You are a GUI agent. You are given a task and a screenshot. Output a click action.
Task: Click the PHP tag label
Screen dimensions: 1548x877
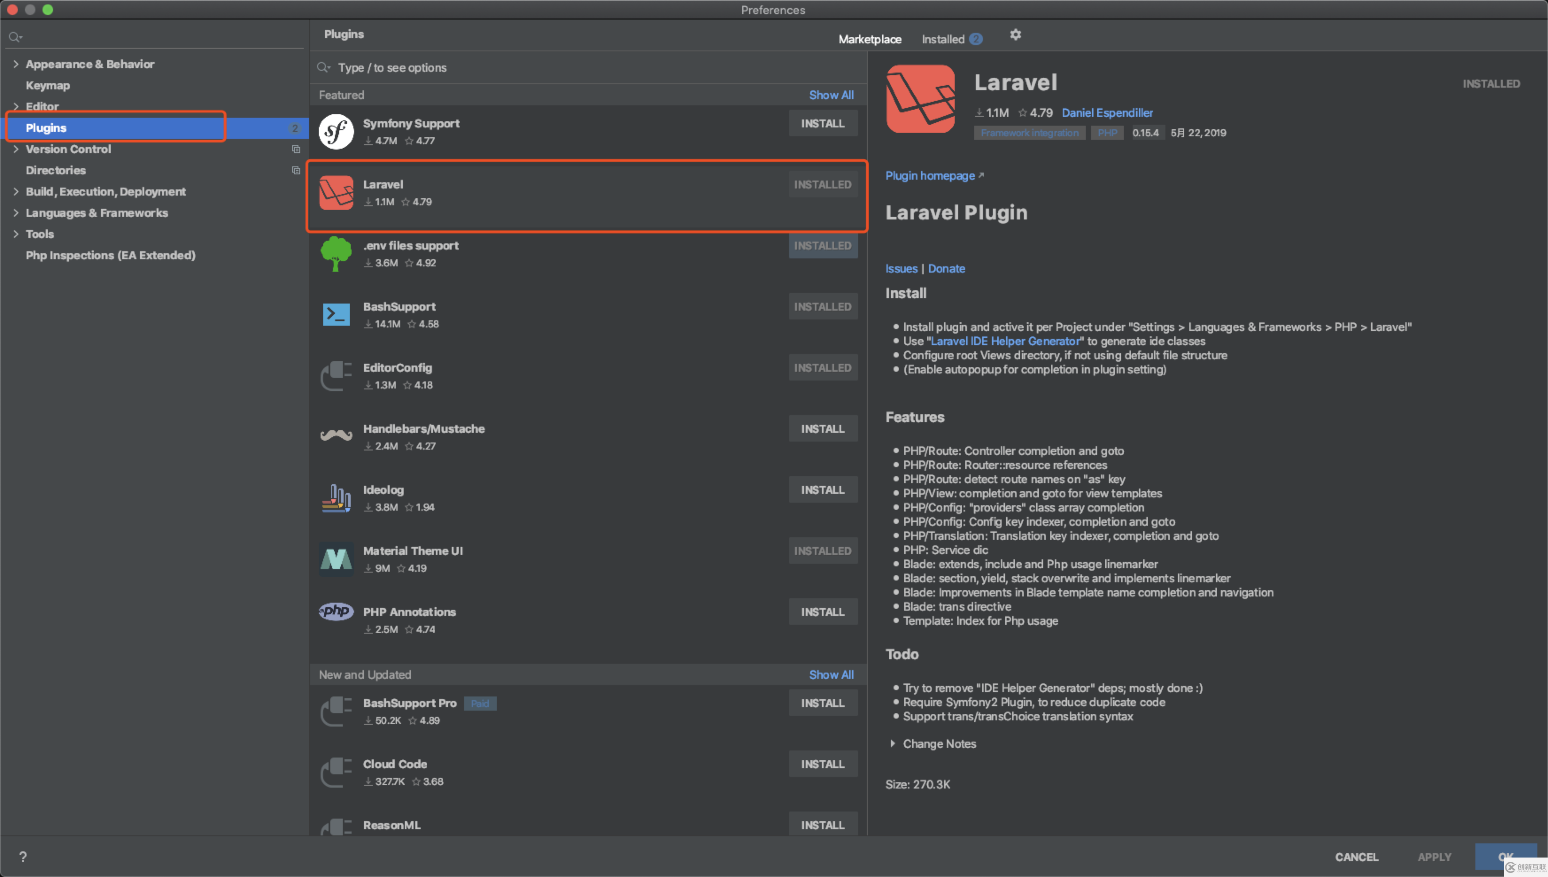pyautogui.click(x=1107, y=133)
